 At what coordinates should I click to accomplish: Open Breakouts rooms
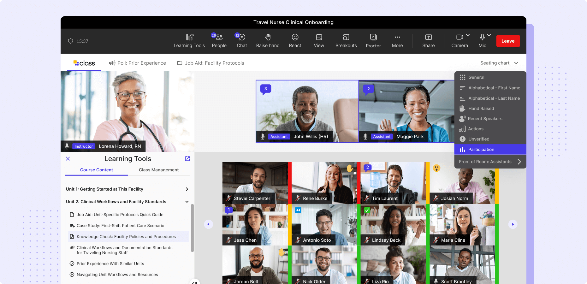[x=346, y=41]
